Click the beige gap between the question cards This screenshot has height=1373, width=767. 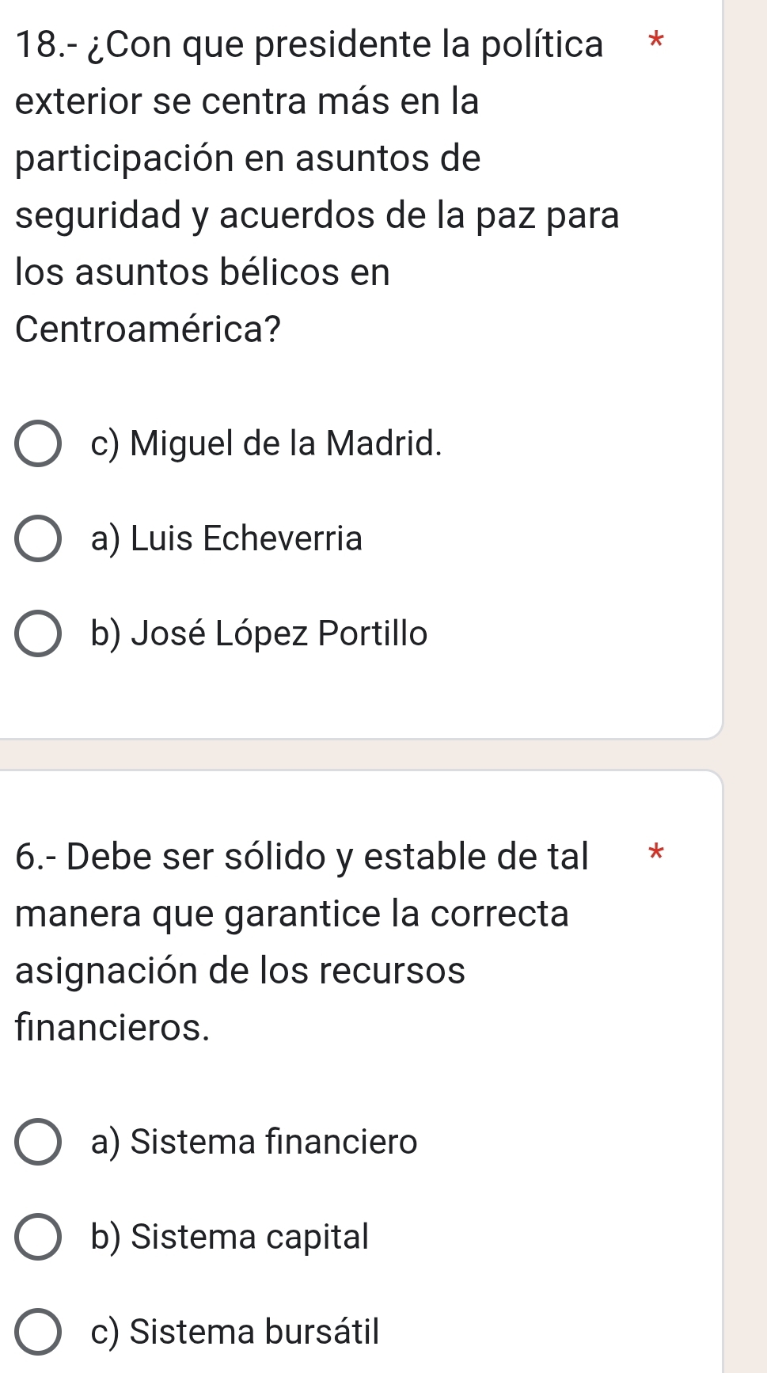pyautogui.click(x=356, y=755)
